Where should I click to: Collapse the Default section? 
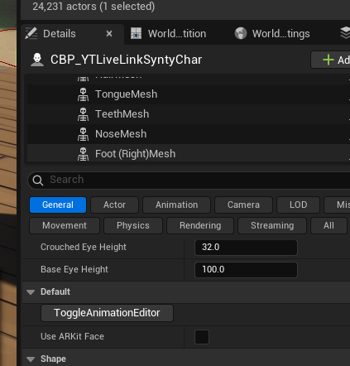click(x=31, y=292)
